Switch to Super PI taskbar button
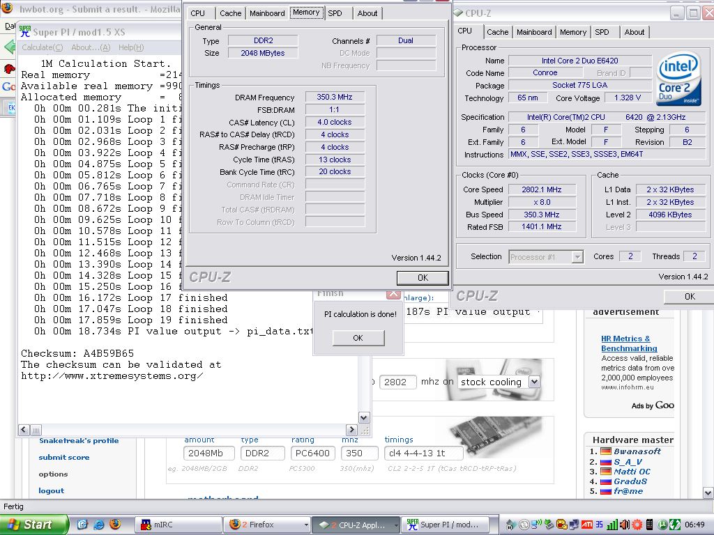This screenshot has width=714, height=535. [445, 525]
